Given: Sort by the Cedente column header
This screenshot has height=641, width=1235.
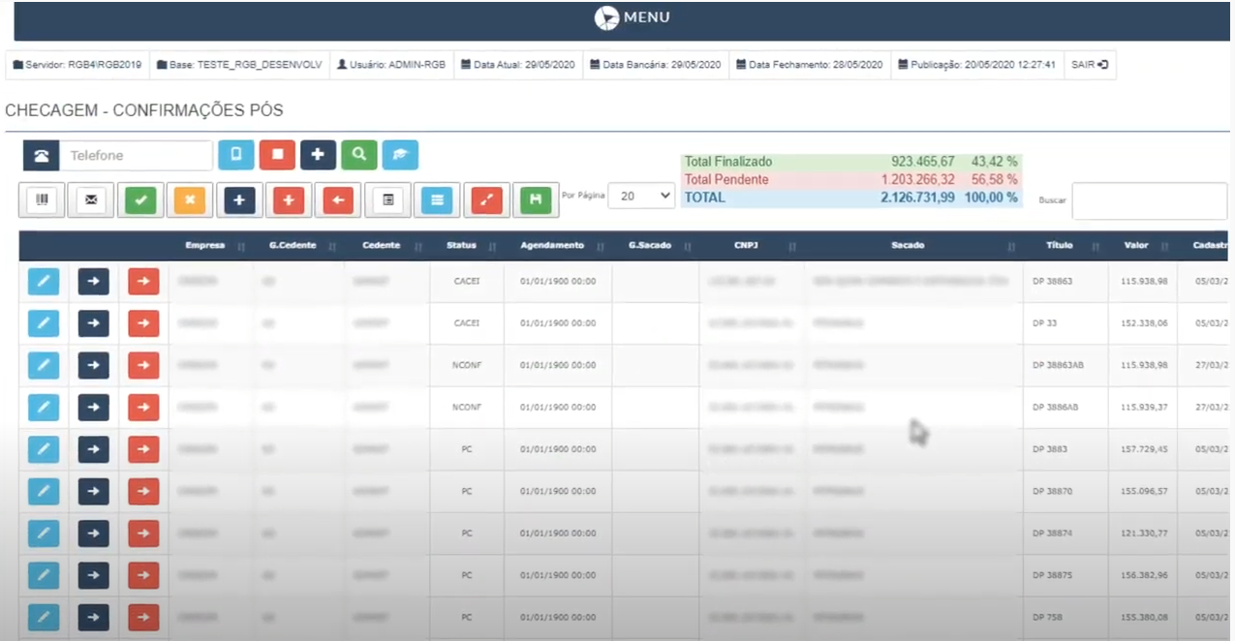Looking at the screenshot, I should [381, 246].
